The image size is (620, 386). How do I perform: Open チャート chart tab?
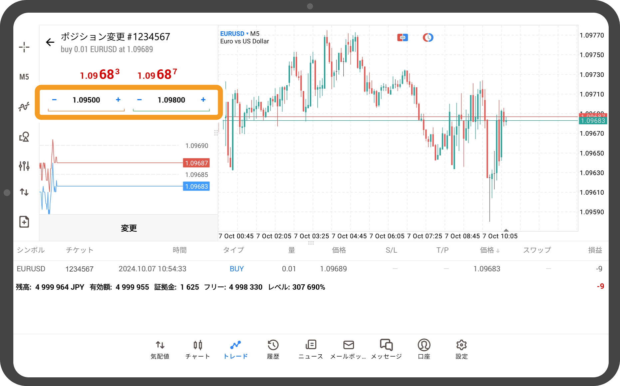click(197, 350)
